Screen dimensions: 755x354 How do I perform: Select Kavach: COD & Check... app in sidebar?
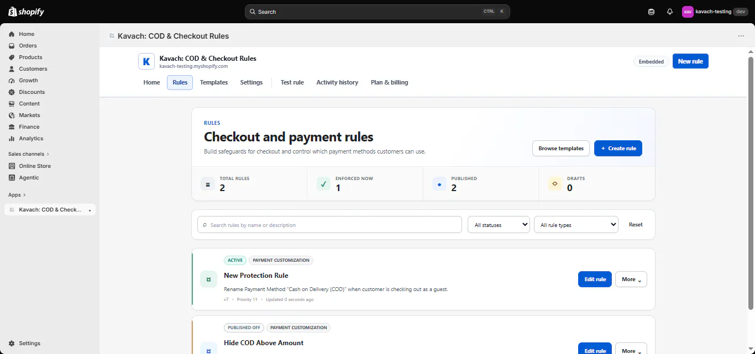coord(50,210)
